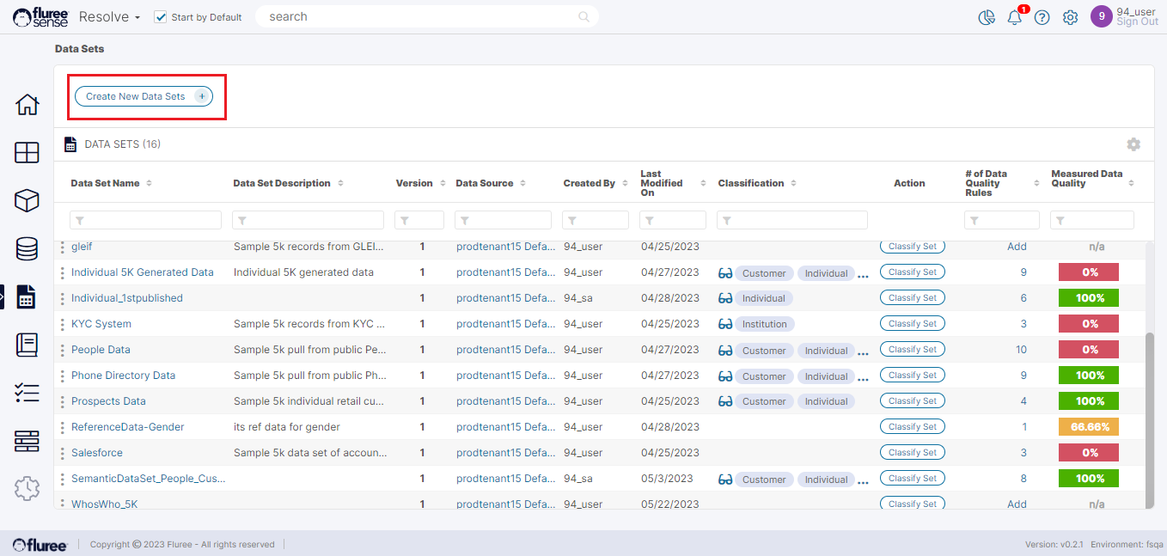Viewport: 1167px width, 556px height.
Task: Open the cube icon in sidebar
Action: click(x=27, y=200)
